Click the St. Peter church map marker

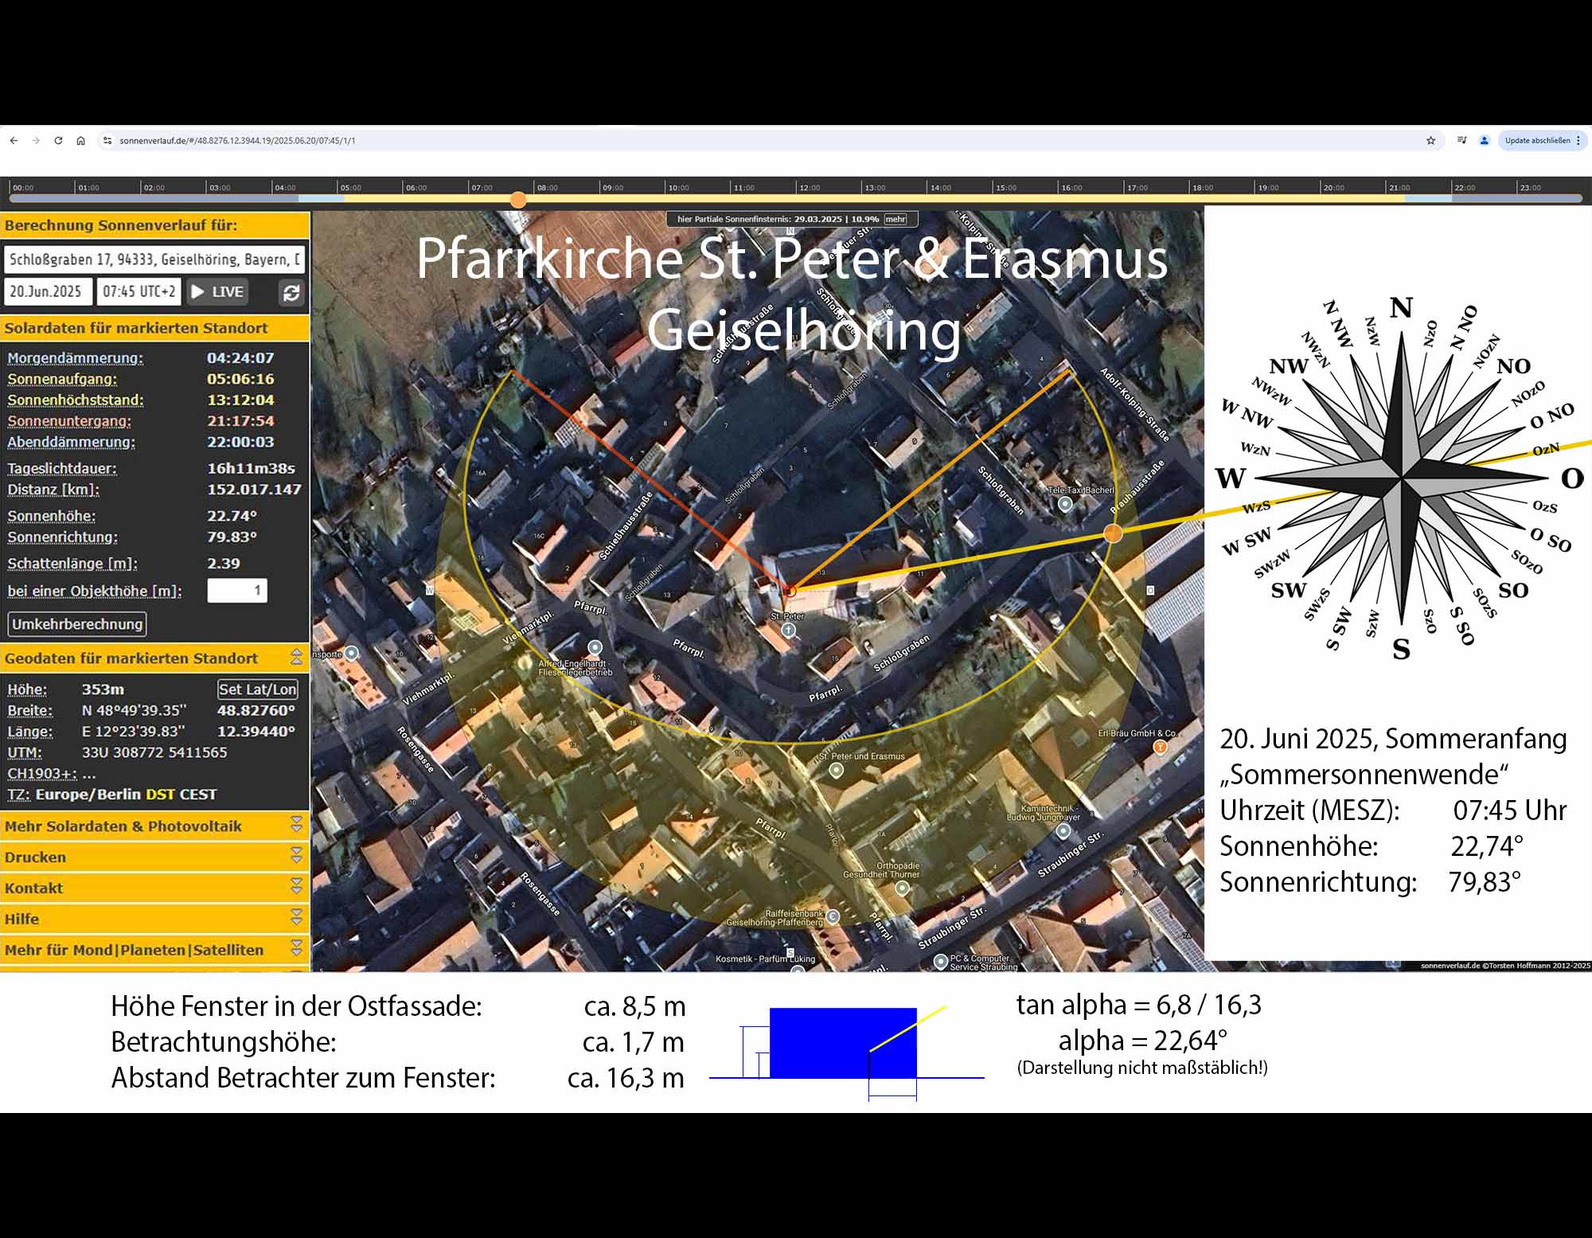pos(788,630)
